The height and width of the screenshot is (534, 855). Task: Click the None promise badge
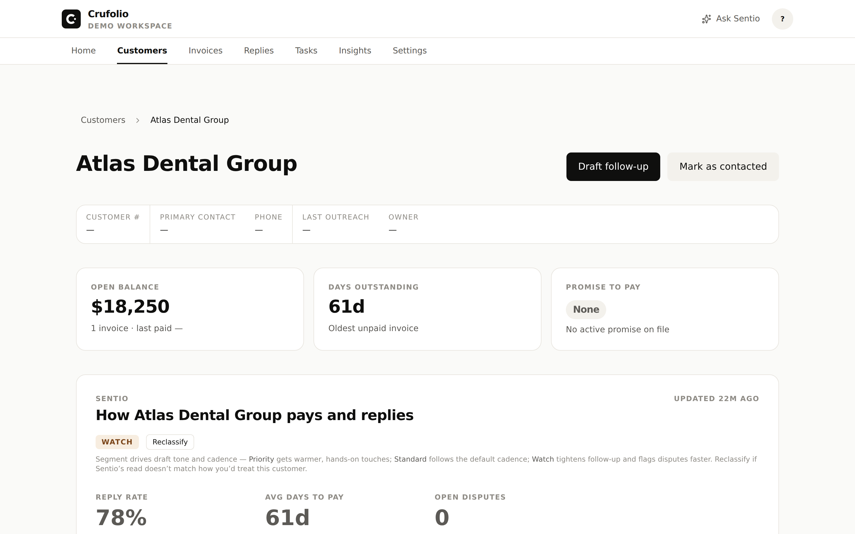point(586,309)
